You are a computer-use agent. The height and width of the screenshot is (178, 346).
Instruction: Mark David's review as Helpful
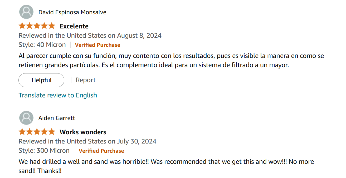[41, 80]
